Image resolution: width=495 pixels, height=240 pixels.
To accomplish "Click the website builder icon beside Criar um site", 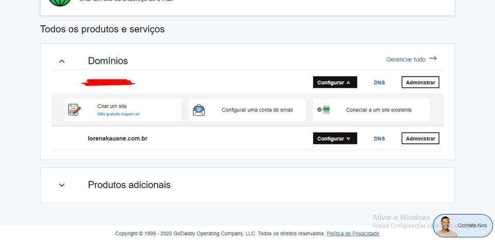I will [75, 109].
